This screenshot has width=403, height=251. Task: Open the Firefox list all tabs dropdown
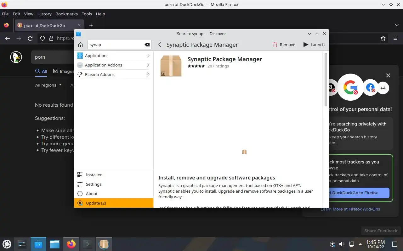pos(396,25)
